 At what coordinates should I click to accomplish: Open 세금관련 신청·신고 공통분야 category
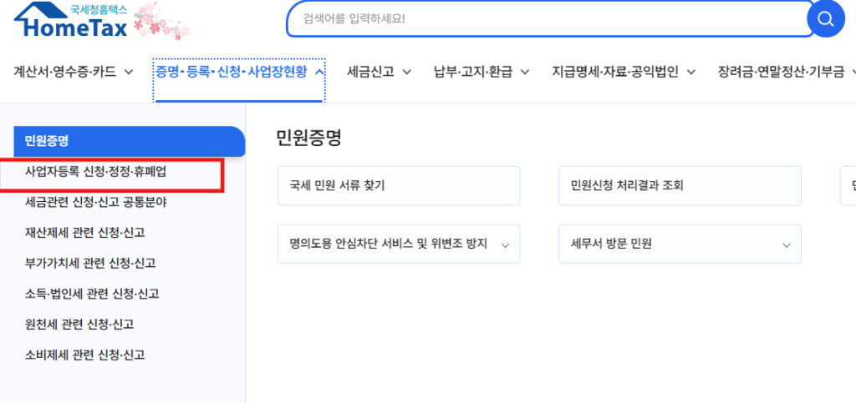(96, 202)
